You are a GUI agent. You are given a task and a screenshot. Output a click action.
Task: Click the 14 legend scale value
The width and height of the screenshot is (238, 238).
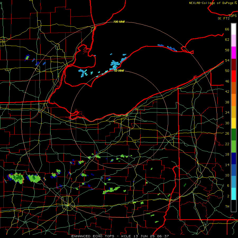[x=227, y=165]
